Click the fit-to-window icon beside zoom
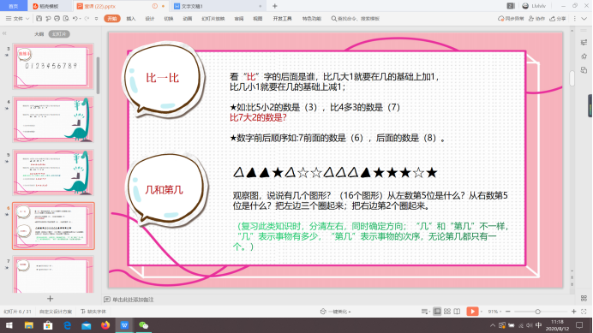 584,311
